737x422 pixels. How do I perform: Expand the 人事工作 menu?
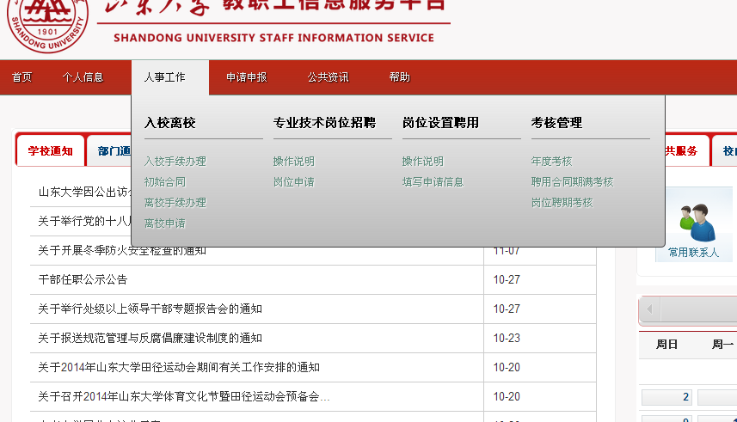[x=164, y=77]
